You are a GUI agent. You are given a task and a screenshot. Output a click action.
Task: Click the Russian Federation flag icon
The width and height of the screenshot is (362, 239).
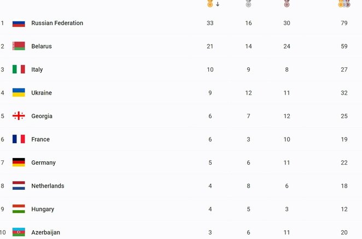pos(19,24)
